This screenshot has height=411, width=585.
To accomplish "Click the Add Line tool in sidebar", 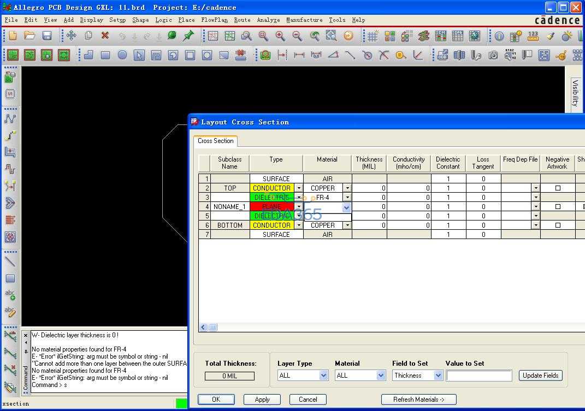I will (10, 261).
